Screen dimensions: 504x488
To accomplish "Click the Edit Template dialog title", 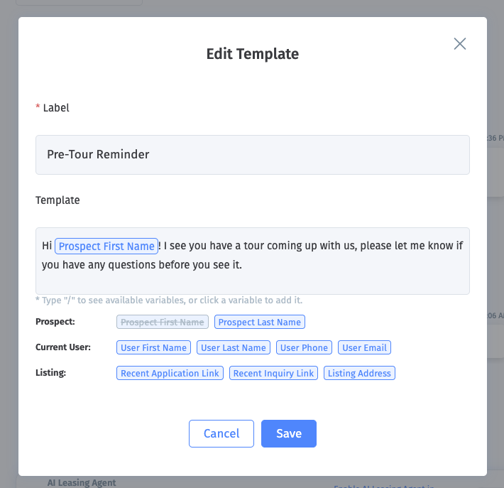I will (252, 54).
